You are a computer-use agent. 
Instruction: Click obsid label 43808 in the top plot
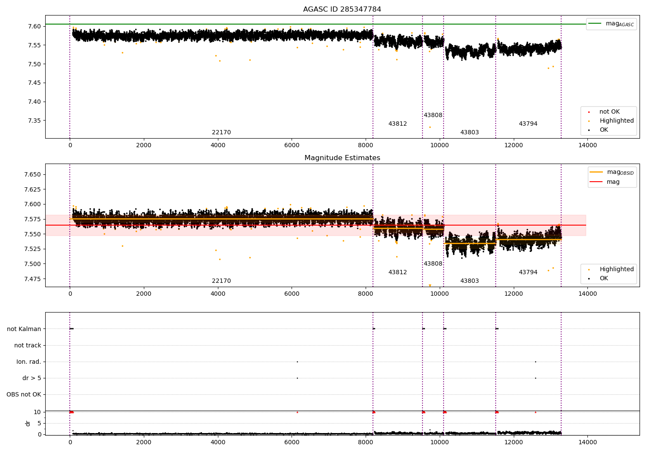433,115
